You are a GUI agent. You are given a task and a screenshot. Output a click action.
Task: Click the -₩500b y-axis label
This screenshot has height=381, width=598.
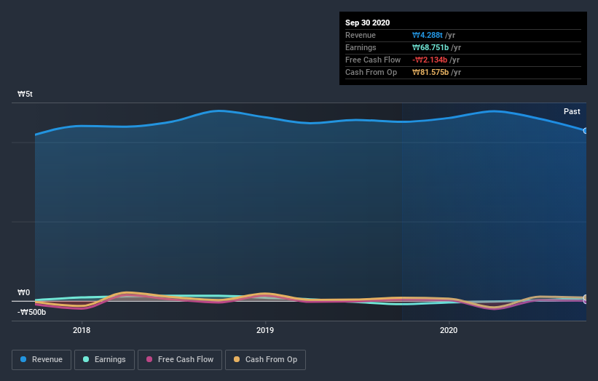31,312
